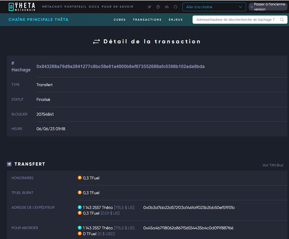
Task: Click 'CHAÎNE PRINCIPALE THÊTA' heading link
Action: (x=39, y=20)
